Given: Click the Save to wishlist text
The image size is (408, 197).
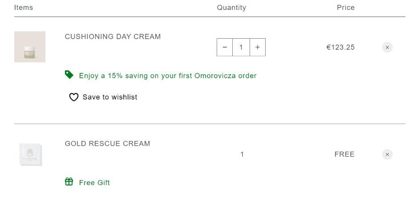Looking at the screenshot, I should tap(110, 97).
